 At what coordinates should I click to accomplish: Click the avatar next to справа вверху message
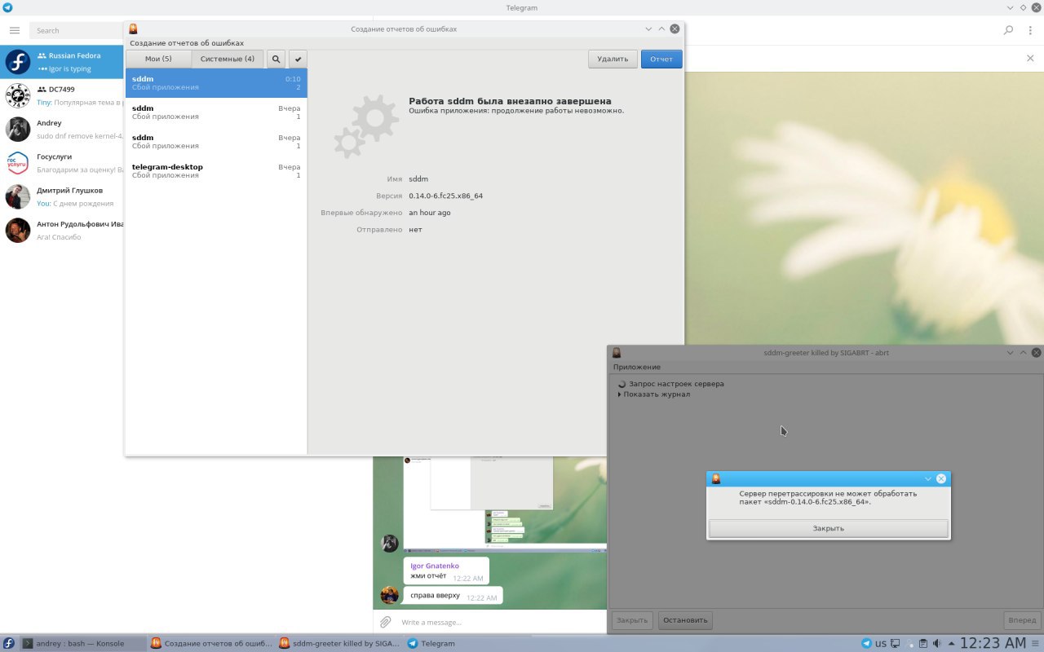click(x=390, y=595)
